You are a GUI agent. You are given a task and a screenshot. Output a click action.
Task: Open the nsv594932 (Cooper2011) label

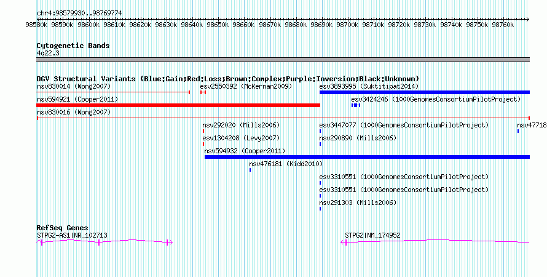(x=245, y=151)
